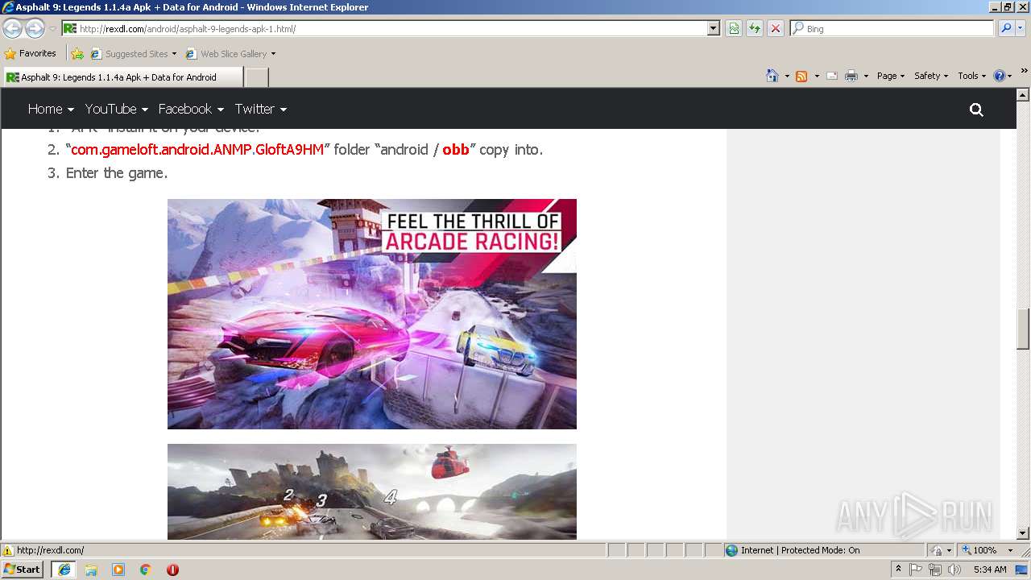The width and height of the screenshot is (1031, 580).
Task: Open the Read Mail envelope icon
Action: coord(831,76)
